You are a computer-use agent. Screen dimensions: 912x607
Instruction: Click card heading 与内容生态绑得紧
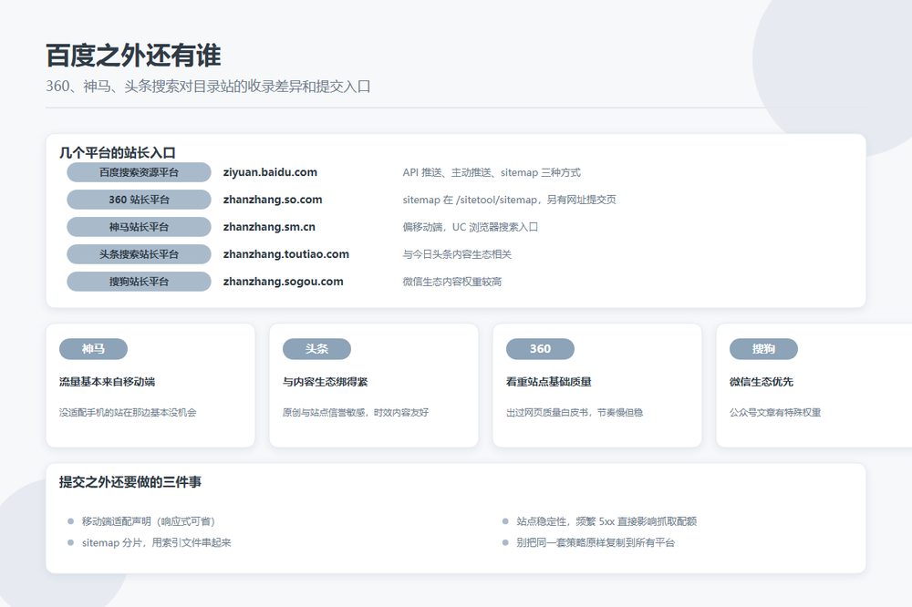tap(326, 382)
